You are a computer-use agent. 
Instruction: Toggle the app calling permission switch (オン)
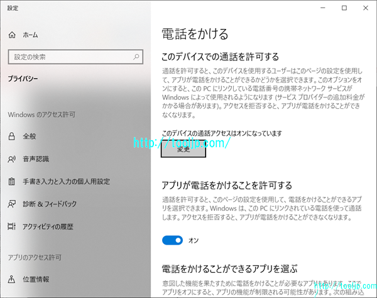point(172,240)
